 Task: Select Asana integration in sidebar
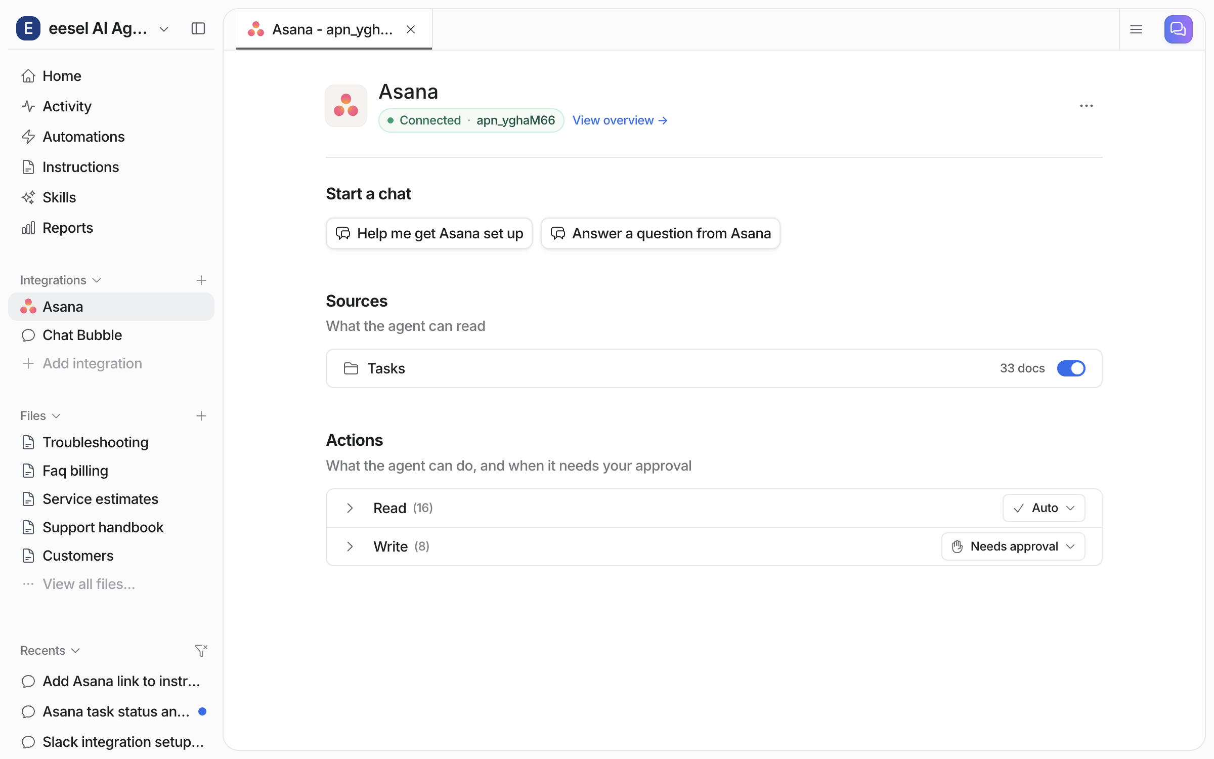(x=111, y=307)
